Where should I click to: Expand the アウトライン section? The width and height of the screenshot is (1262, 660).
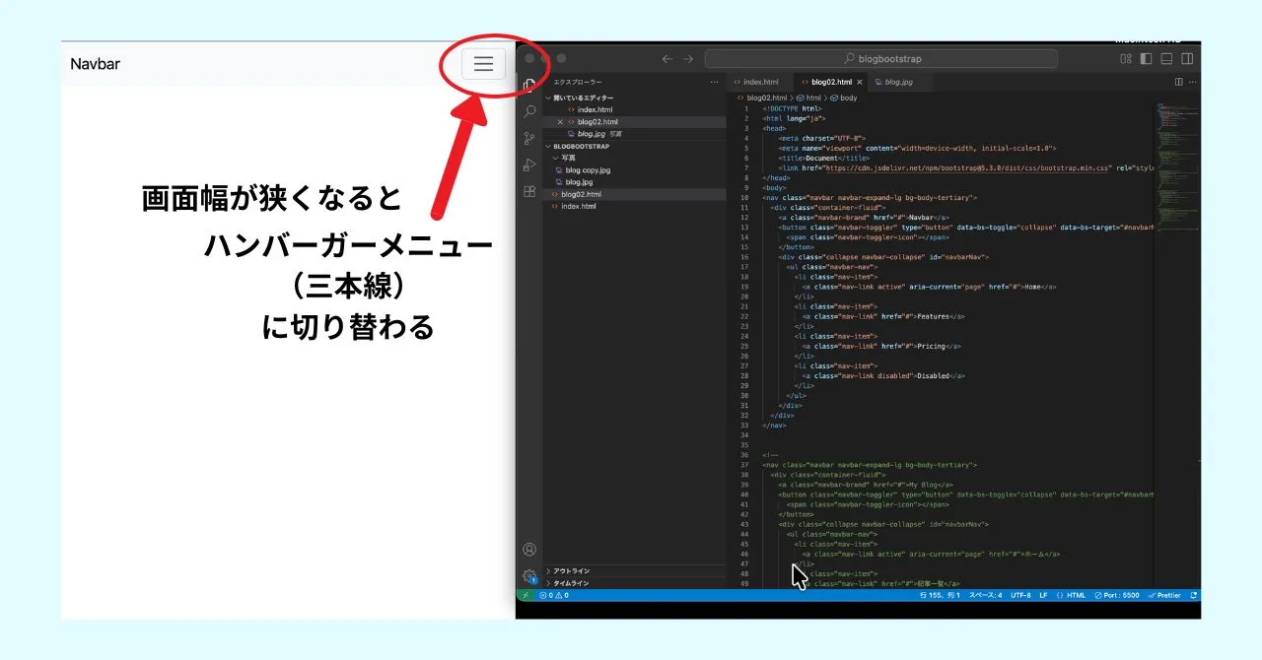click(x=571, y=570)
